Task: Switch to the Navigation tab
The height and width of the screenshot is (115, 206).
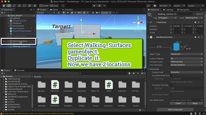Action: tap(183, 10)
